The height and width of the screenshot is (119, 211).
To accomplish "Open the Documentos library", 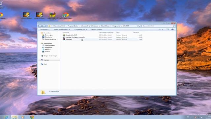I will click(x=50, y=46).
